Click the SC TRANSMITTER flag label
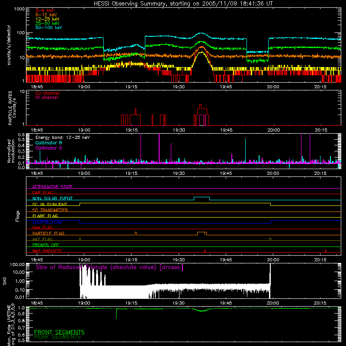 (50, 210)
